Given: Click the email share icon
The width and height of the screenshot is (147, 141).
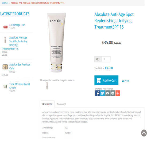Looking at the screenshot, I should 107,93.
